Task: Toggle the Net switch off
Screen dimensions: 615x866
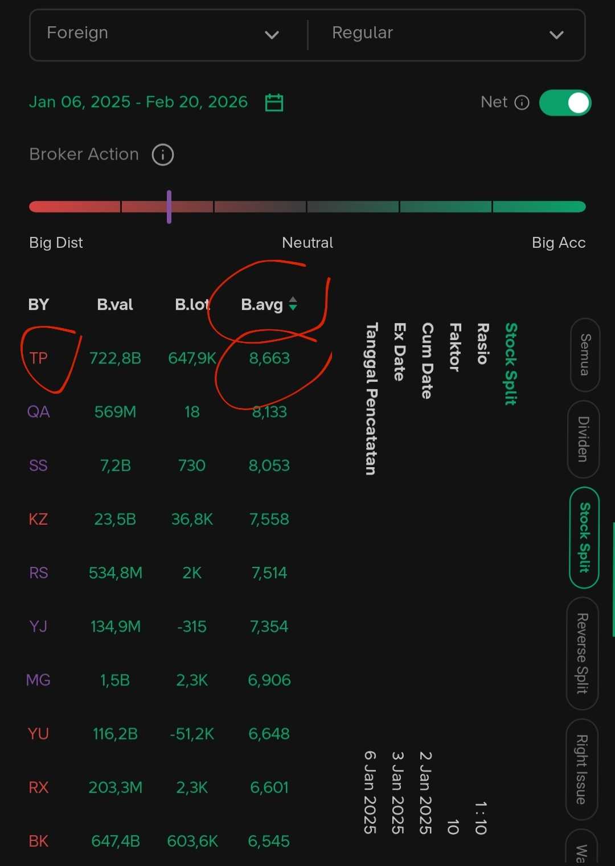Action: point(565,103)
